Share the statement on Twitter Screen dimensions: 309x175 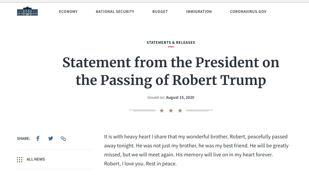[51, 138]
